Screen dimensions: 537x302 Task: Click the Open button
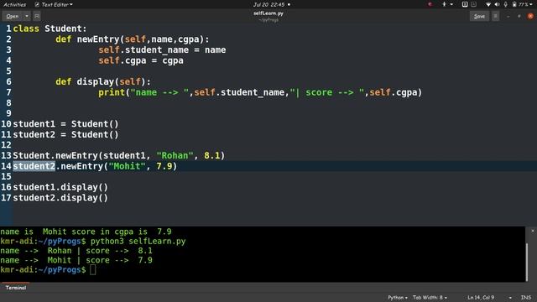click(x=13, y=16)
